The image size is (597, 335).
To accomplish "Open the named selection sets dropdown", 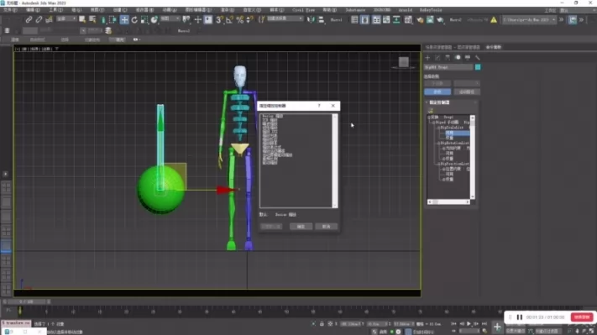I will coord(285,19).
